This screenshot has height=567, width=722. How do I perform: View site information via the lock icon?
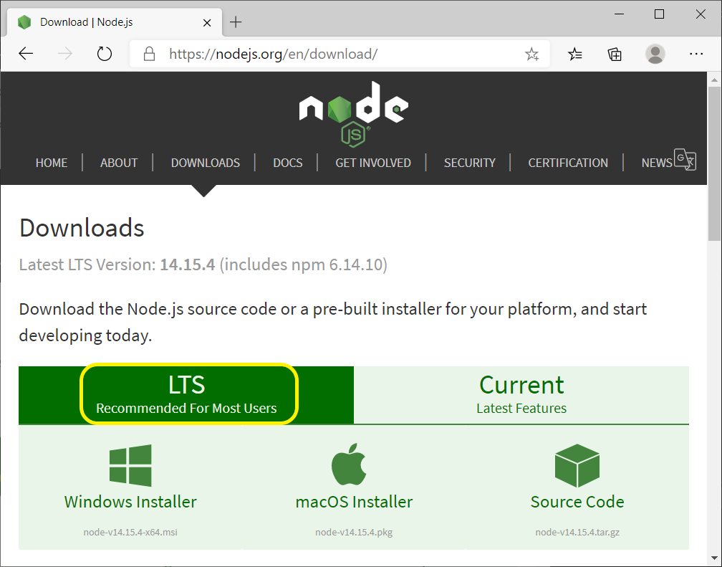coord(149,54)
